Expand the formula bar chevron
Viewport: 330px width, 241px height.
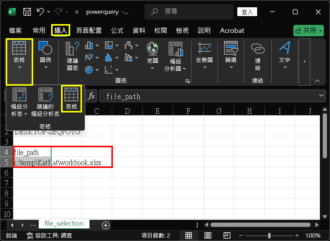[x=321, y=96]
